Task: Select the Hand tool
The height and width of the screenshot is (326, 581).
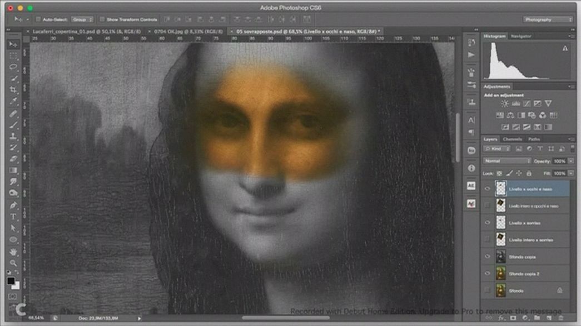Action: click(13, 252)
